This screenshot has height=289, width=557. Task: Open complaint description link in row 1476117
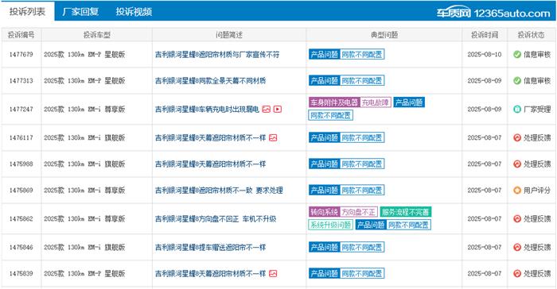pyautogui.click(x=210, y=137)
